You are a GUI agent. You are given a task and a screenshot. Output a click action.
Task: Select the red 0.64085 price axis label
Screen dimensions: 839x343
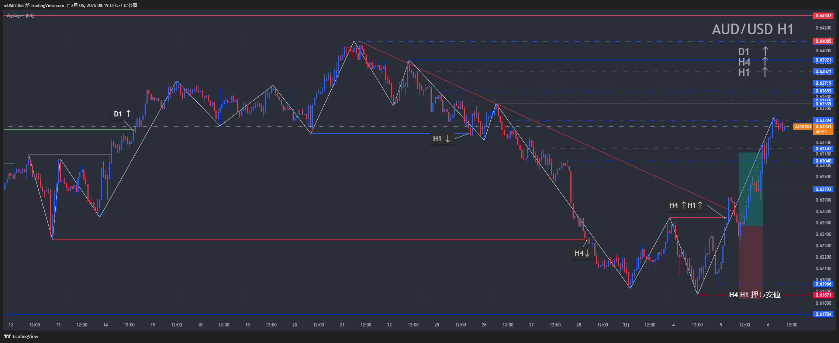click(823, 41)
